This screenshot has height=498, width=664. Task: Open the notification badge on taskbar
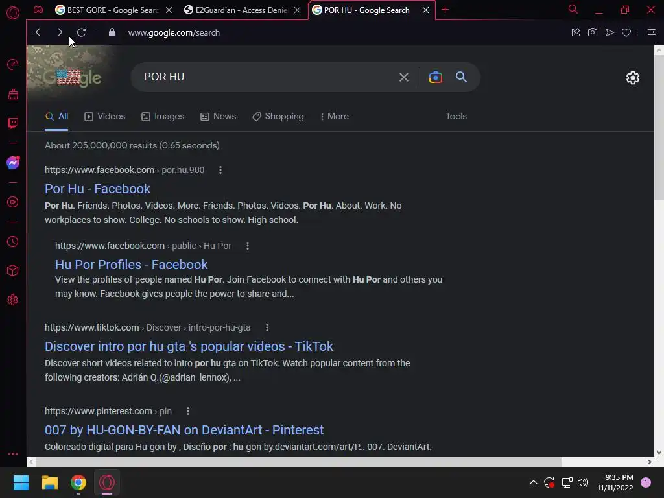point(646,482)
